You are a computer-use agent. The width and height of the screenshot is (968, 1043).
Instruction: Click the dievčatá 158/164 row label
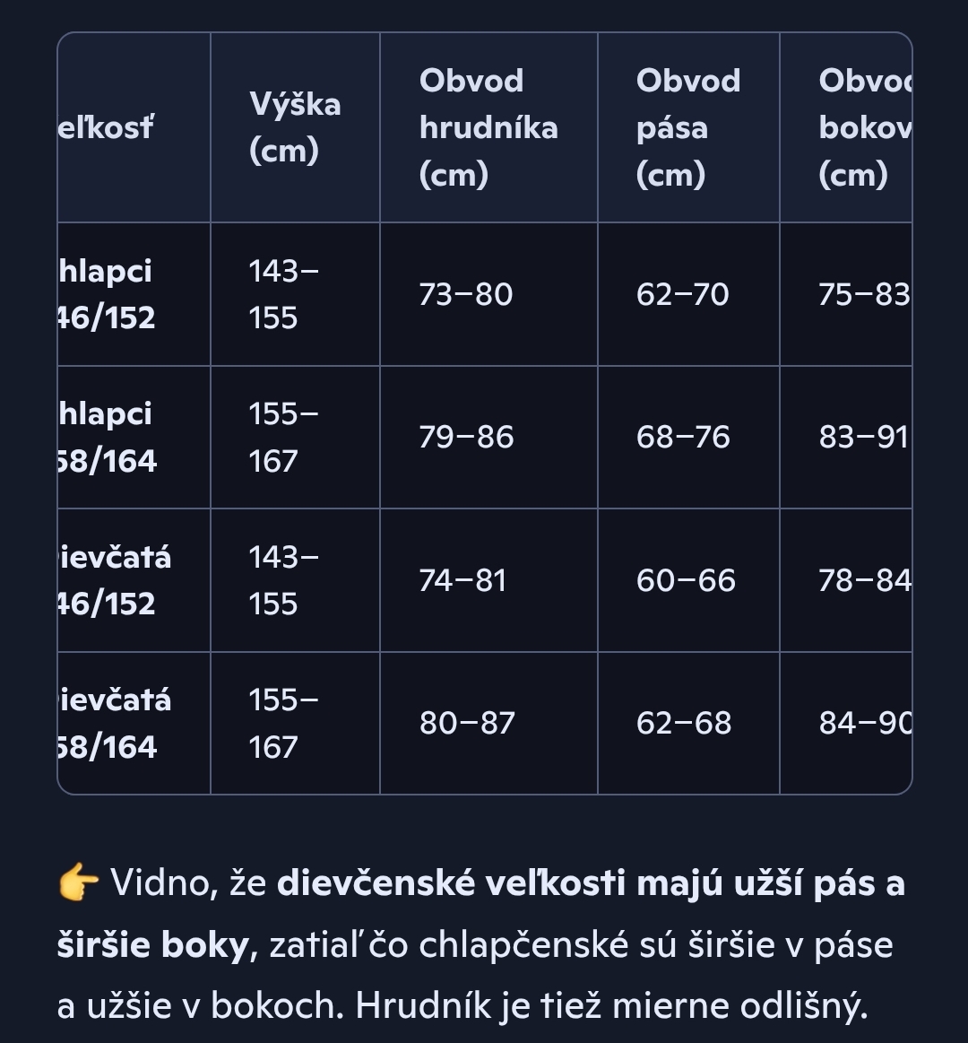click(x=113, y=723)
